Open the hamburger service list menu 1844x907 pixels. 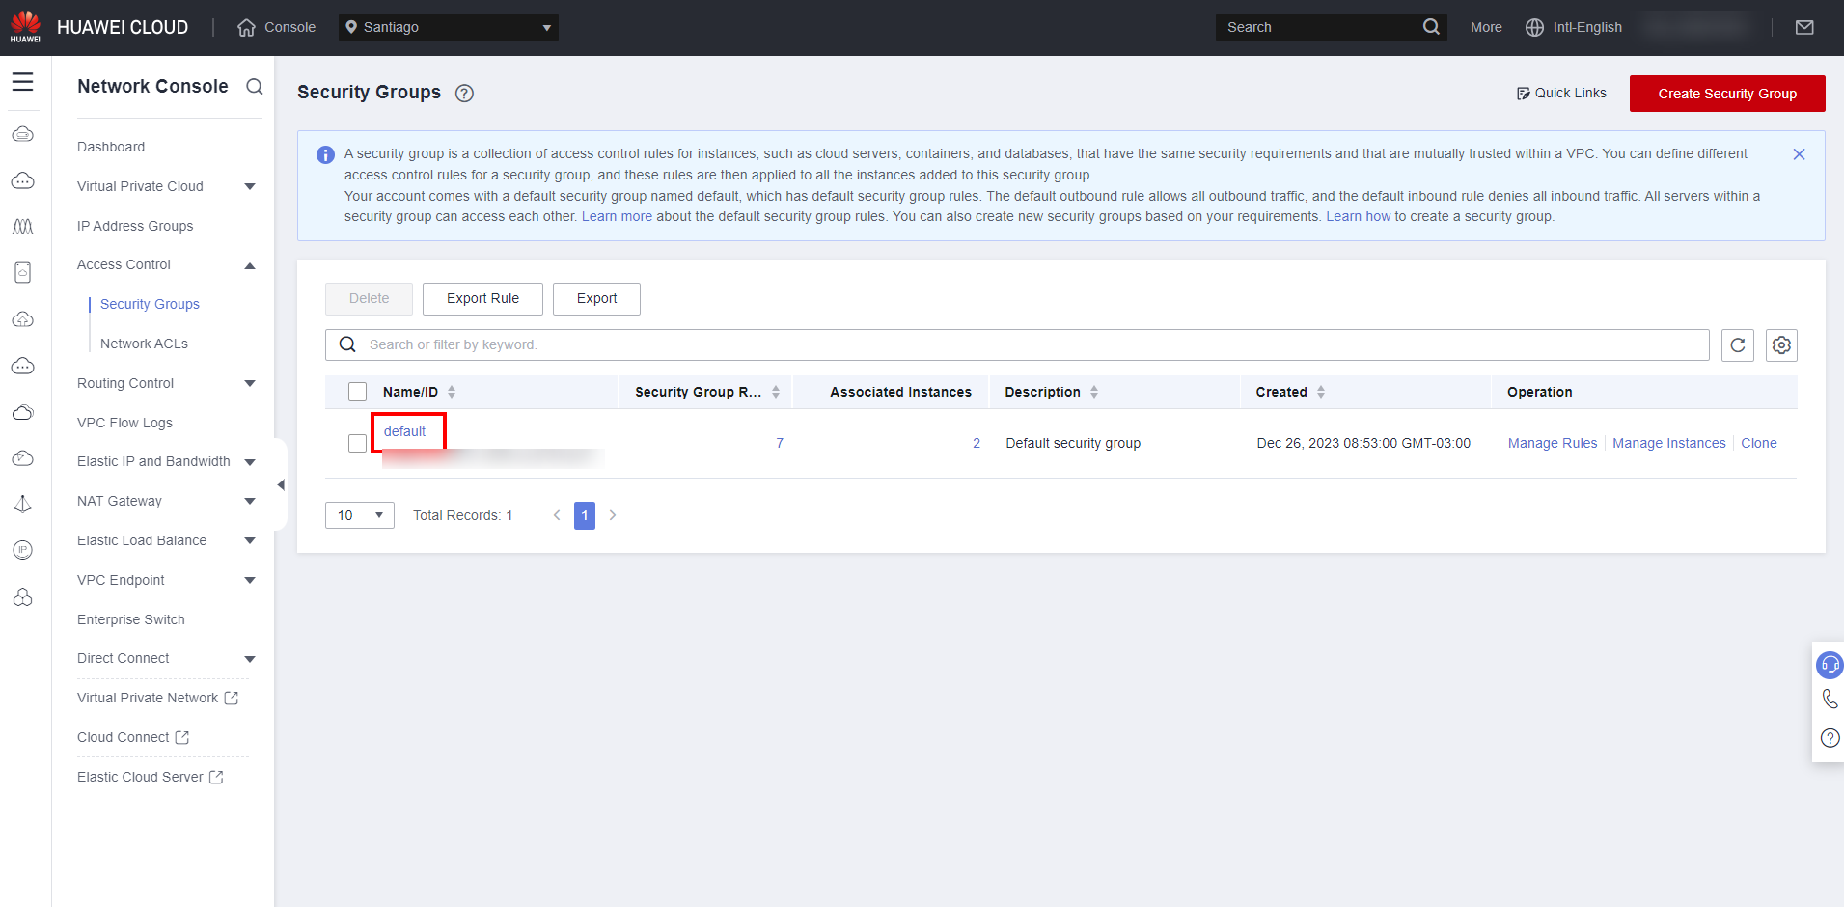22,82
